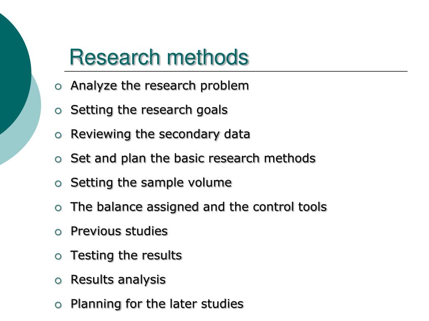Click the bullet next to Setting the research goals
The width and height of the screenshot is (429, 321).
click(x=58, y=111)
